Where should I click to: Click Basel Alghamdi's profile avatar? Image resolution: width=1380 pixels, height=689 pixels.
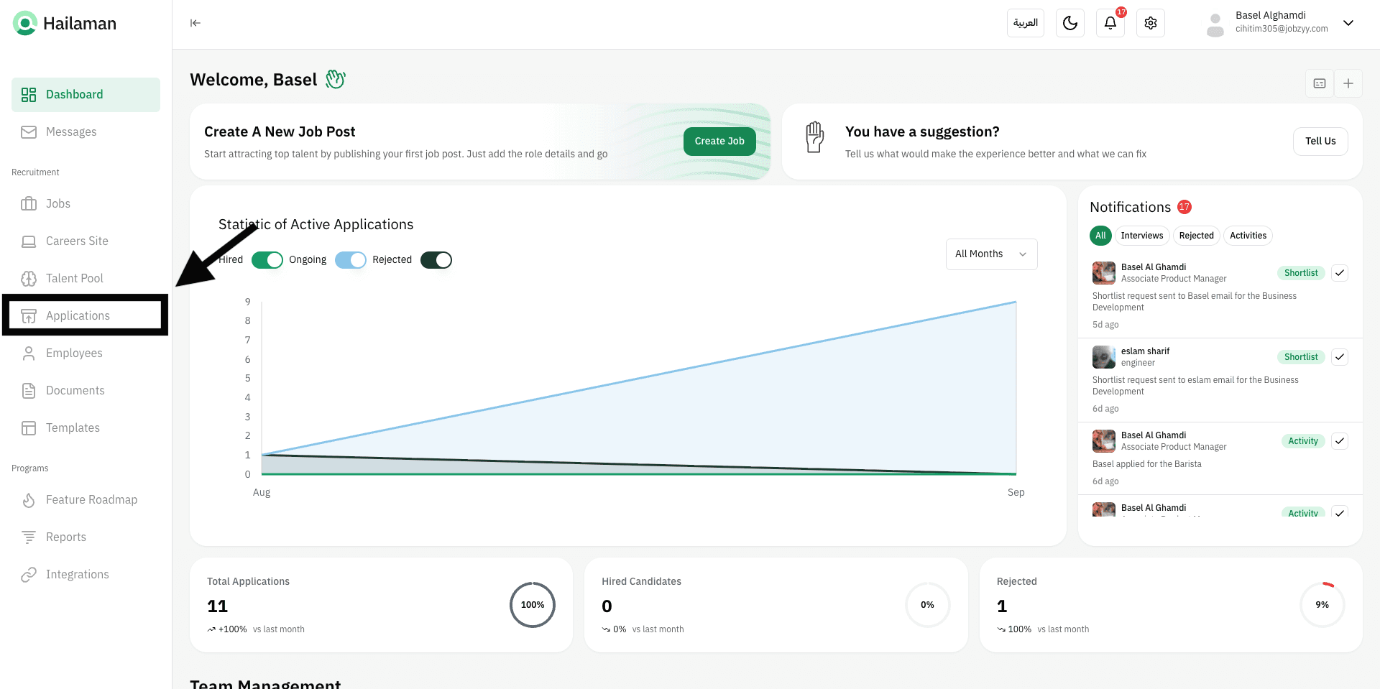tap(1215, 24)
